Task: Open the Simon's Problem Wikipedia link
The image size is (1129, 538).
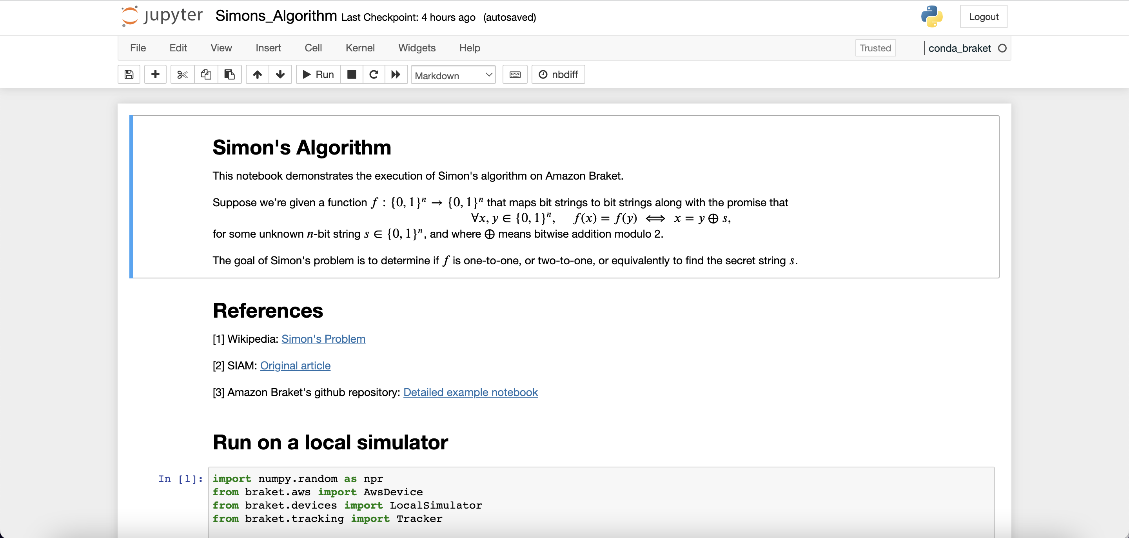Action: [323, 339]
